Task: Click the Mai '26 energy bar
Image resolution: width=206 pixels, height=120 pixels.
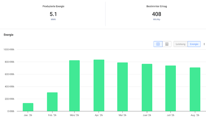Action: [x=122, y=87]
